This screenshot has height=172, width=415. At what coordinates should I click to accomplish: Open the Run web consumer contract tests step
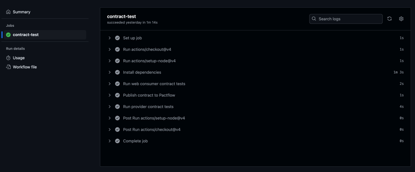[x=154, y=84]
